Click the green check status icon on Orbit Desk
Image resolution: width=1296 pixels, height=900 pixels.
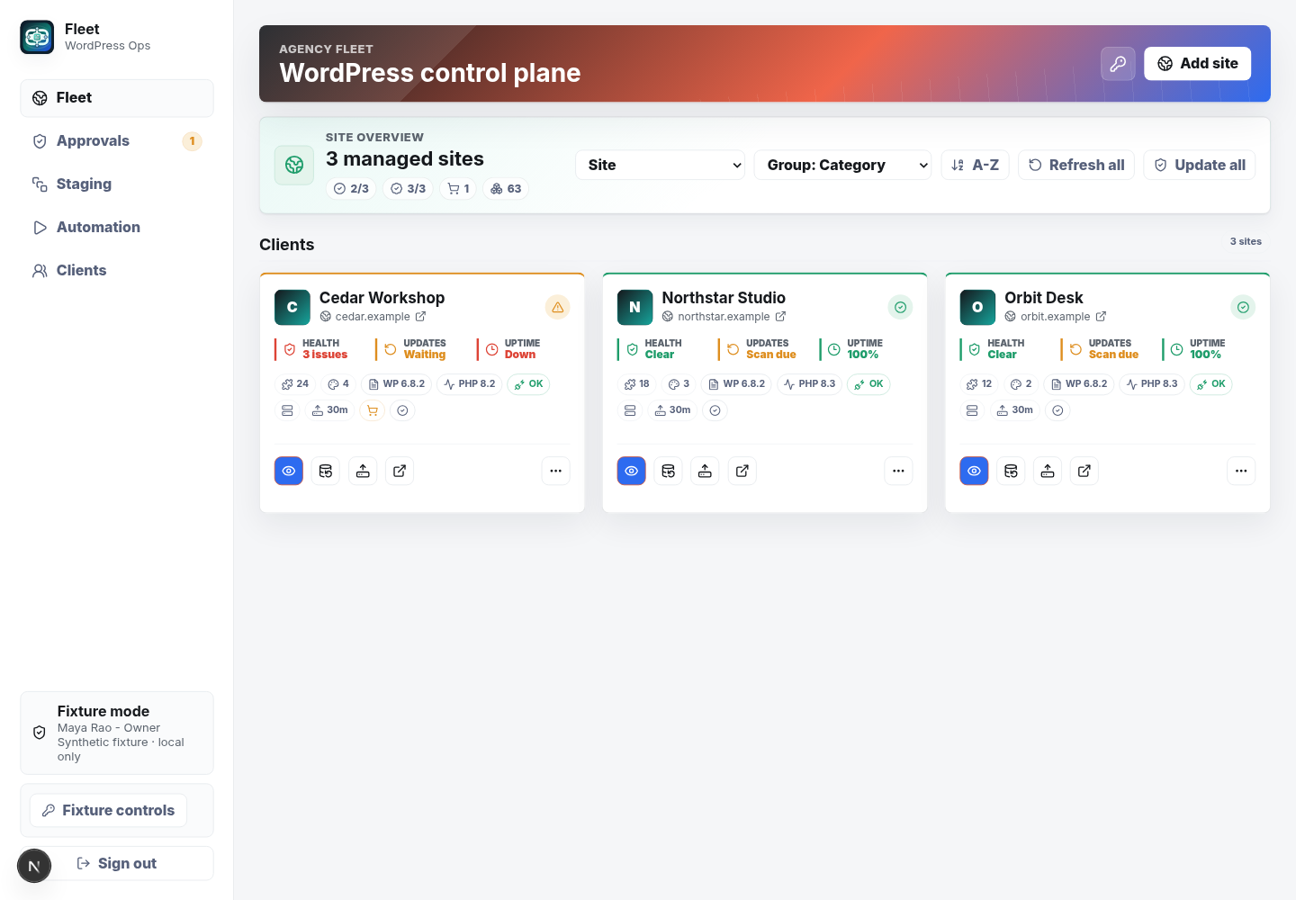(x=1243, y=308)
